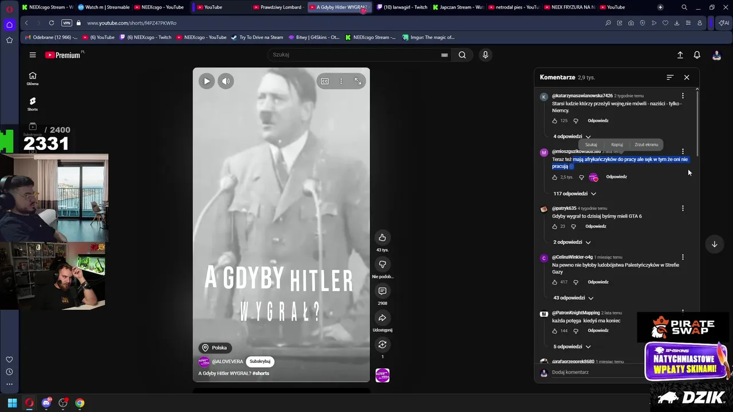Choose Kopiuj in the selection popup

pyautogui.click(x=617, y=145)
